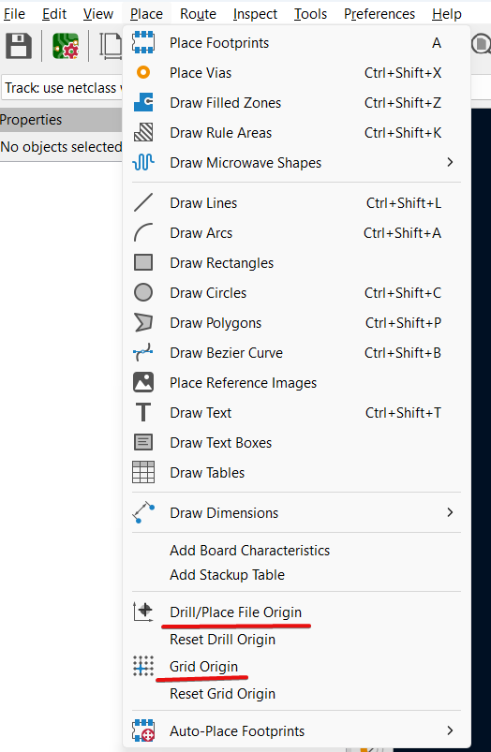Click the Draw Microwave Shapes wave icon
Screen dimensions: 491x752
pyautogui.click(x=143, y=163)
